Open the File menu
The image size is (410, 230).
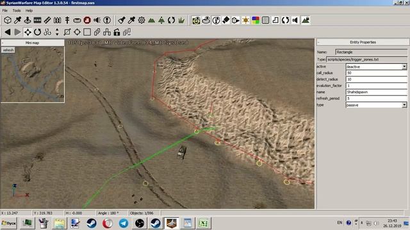(5, 10)
